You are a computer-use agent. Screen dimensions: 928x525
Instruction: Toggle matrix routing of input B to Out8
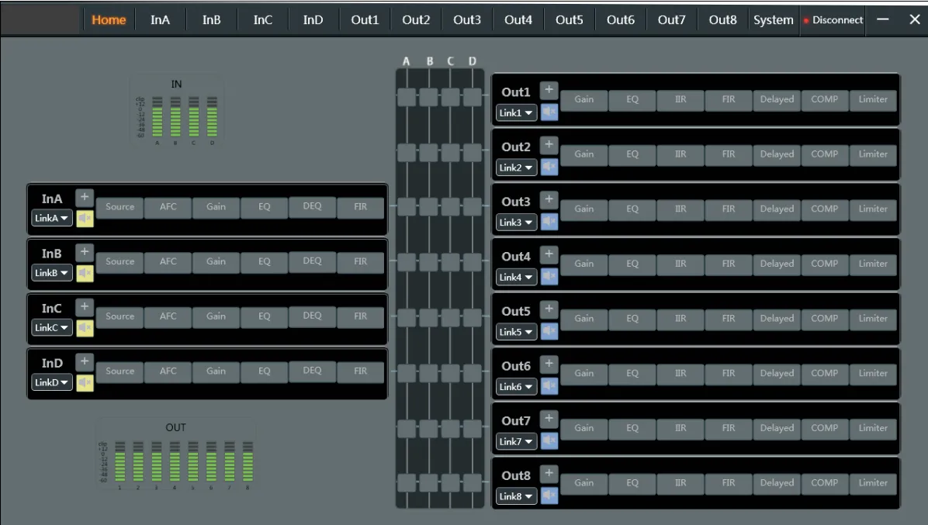point(428,482)
